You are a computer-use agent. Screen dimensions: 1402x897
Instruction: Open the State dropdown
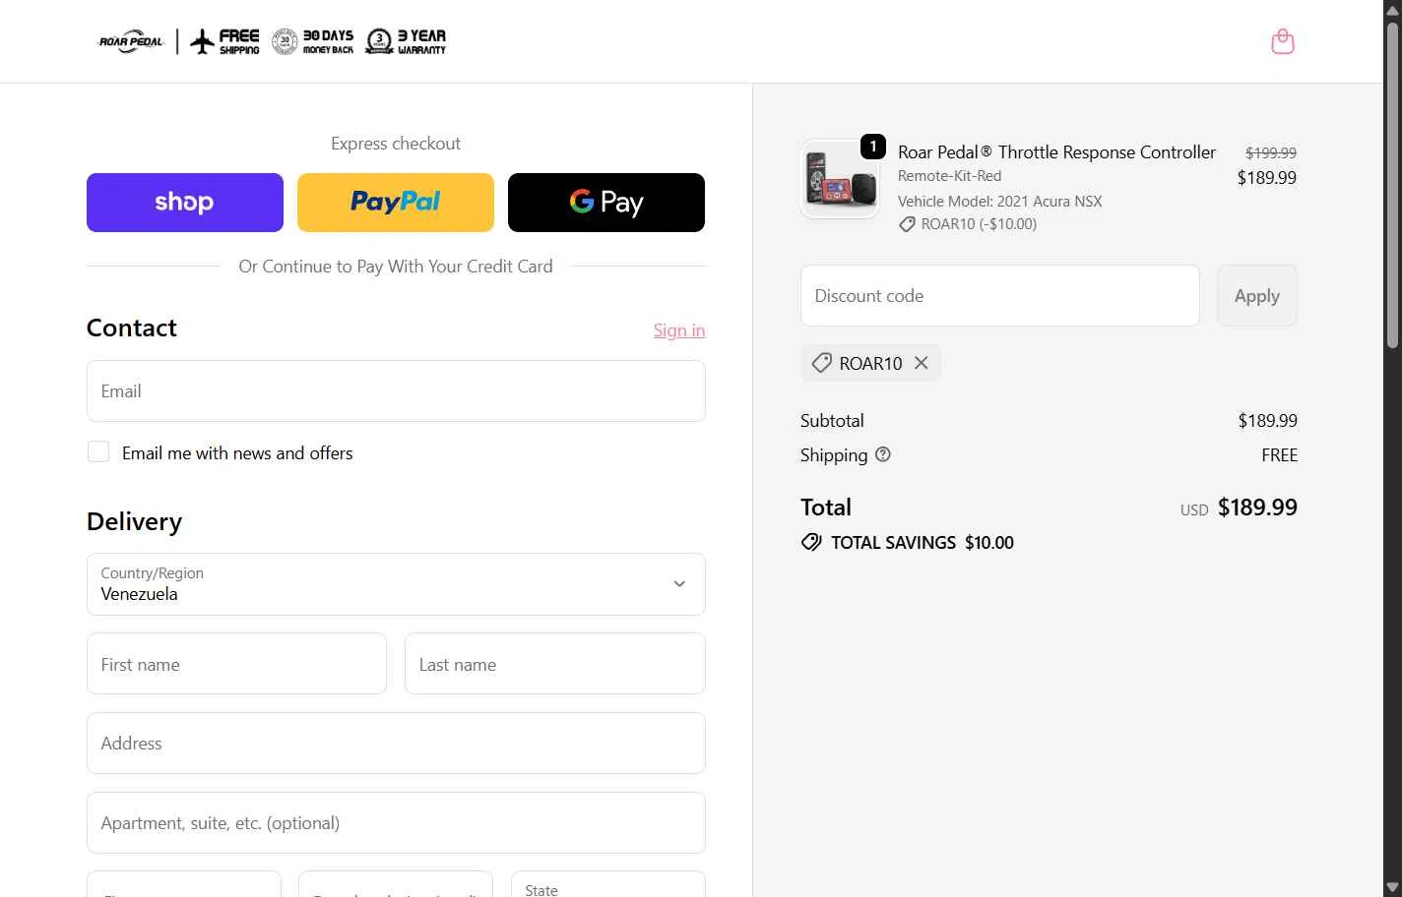[607, 884]
